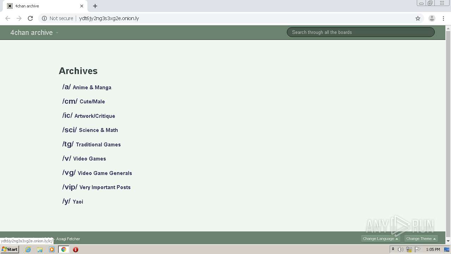Bookmark this page with the star icon
This screenshot has height=254, width=451.
coord(418,18)
